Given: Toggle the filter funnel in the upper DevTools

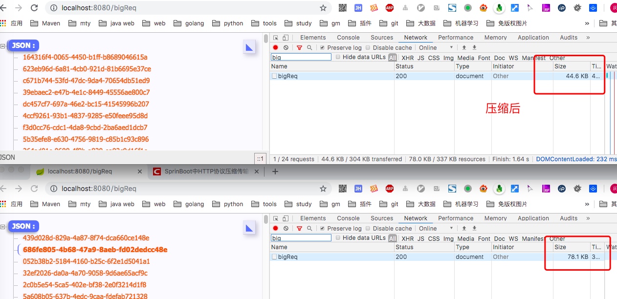Looking at the screenshot, I should (299, 48).
